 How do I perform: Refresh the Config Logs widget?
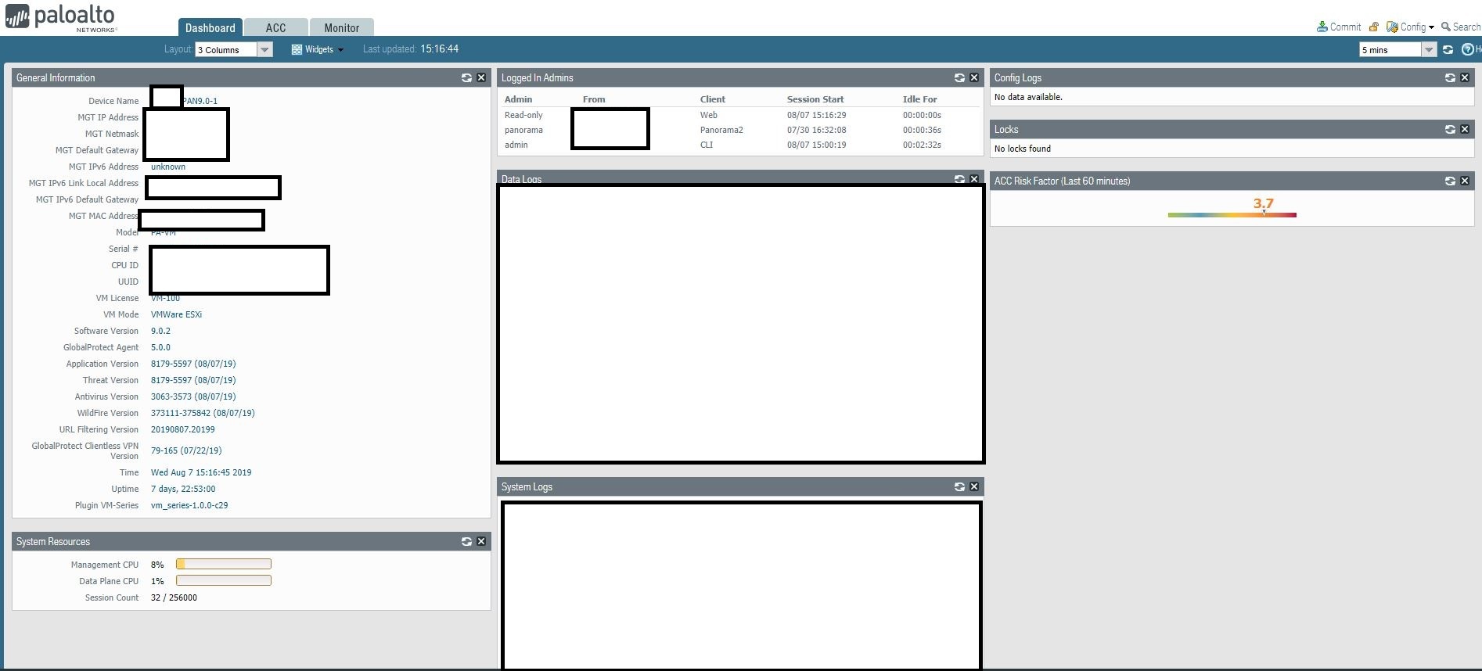click(1450, 78)
